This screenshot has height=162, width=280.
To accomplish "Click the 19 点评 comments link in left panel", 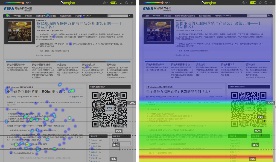I will [72, 97].
